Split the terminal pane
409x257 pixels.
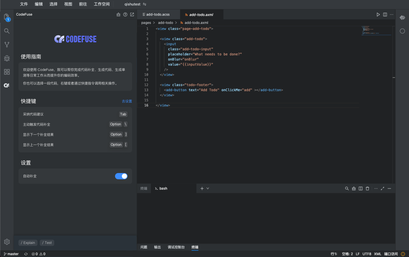pos(361,188)
